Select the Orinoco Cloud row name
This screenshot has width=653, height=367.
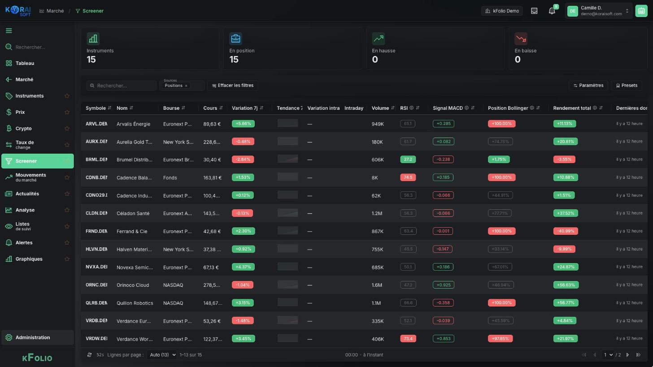click(133, 285)
